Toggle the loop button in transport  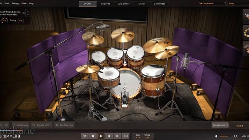[85, 136]
